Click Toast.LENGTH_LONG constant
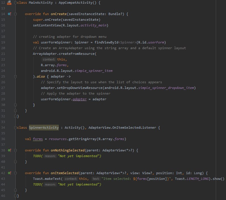The width and height of the screenshot is (226, 200). pyautogui.click(x=192, y=179)
